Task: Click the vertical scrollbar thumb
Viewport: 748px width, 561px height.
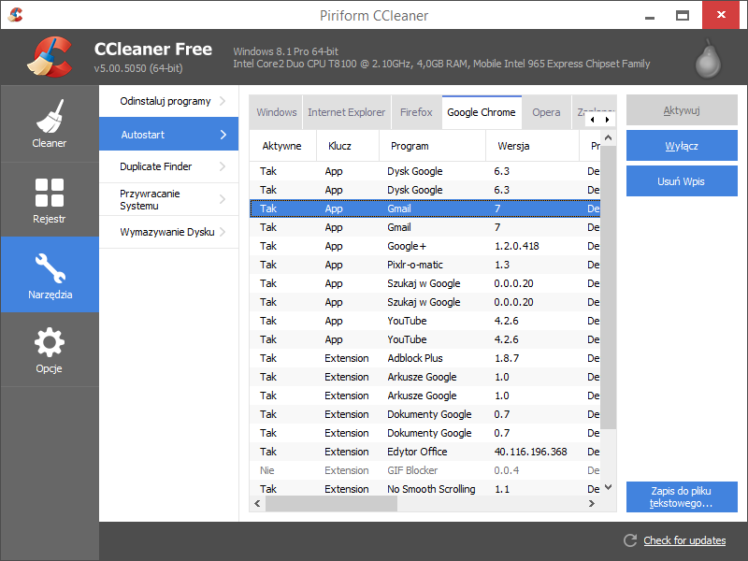Action: 609,287
